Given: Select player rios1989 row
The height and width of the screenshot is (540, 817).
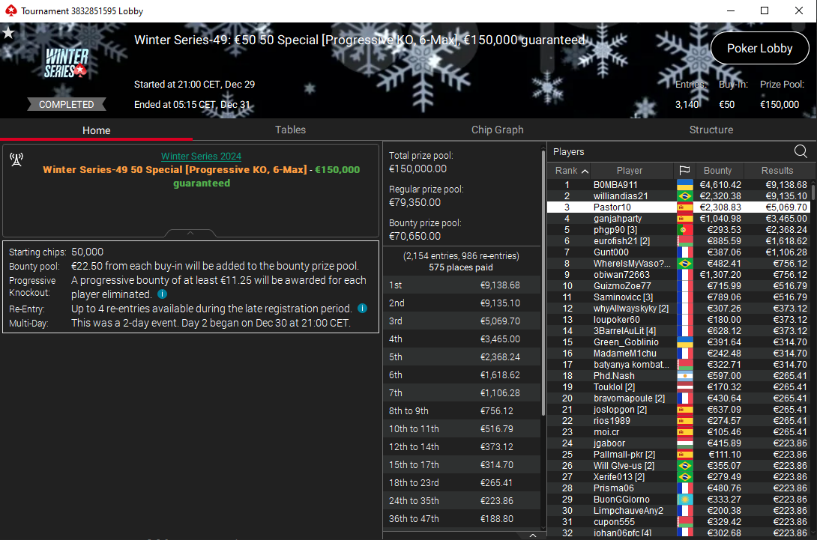Looking at the screenshot, I should click(x=678, y=421).
